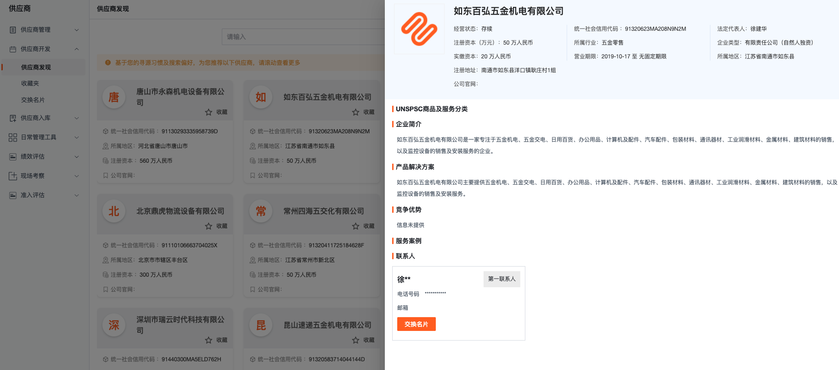Image resolution: width=839 pixels, height=370 pixels.
Task: Click 深圳市瑞云时代科技有限公司 card title
Action: pos(180,325)
